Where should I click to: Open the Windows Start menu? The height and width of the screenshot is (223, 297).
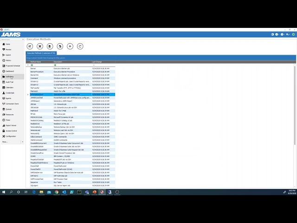click(x=4, y=192)
